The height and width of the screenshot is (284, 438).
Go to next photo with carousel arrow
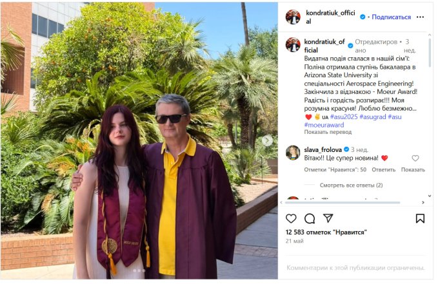(267, 140)
